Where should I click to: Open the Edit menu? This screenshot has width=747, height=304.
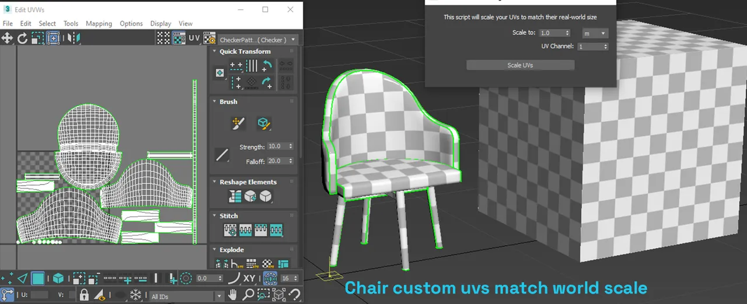[x=26, y=23]
